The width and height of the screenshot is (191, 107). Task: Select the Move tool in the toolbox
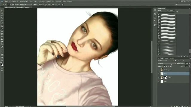click(x=2, y=10)
